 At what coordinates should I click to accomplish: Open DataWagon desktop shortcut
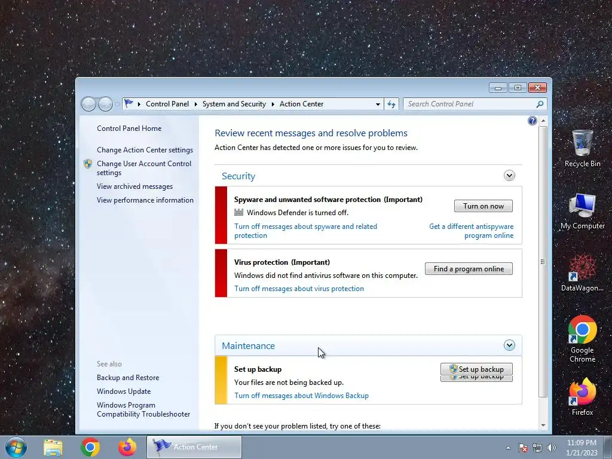coord(582,273)
